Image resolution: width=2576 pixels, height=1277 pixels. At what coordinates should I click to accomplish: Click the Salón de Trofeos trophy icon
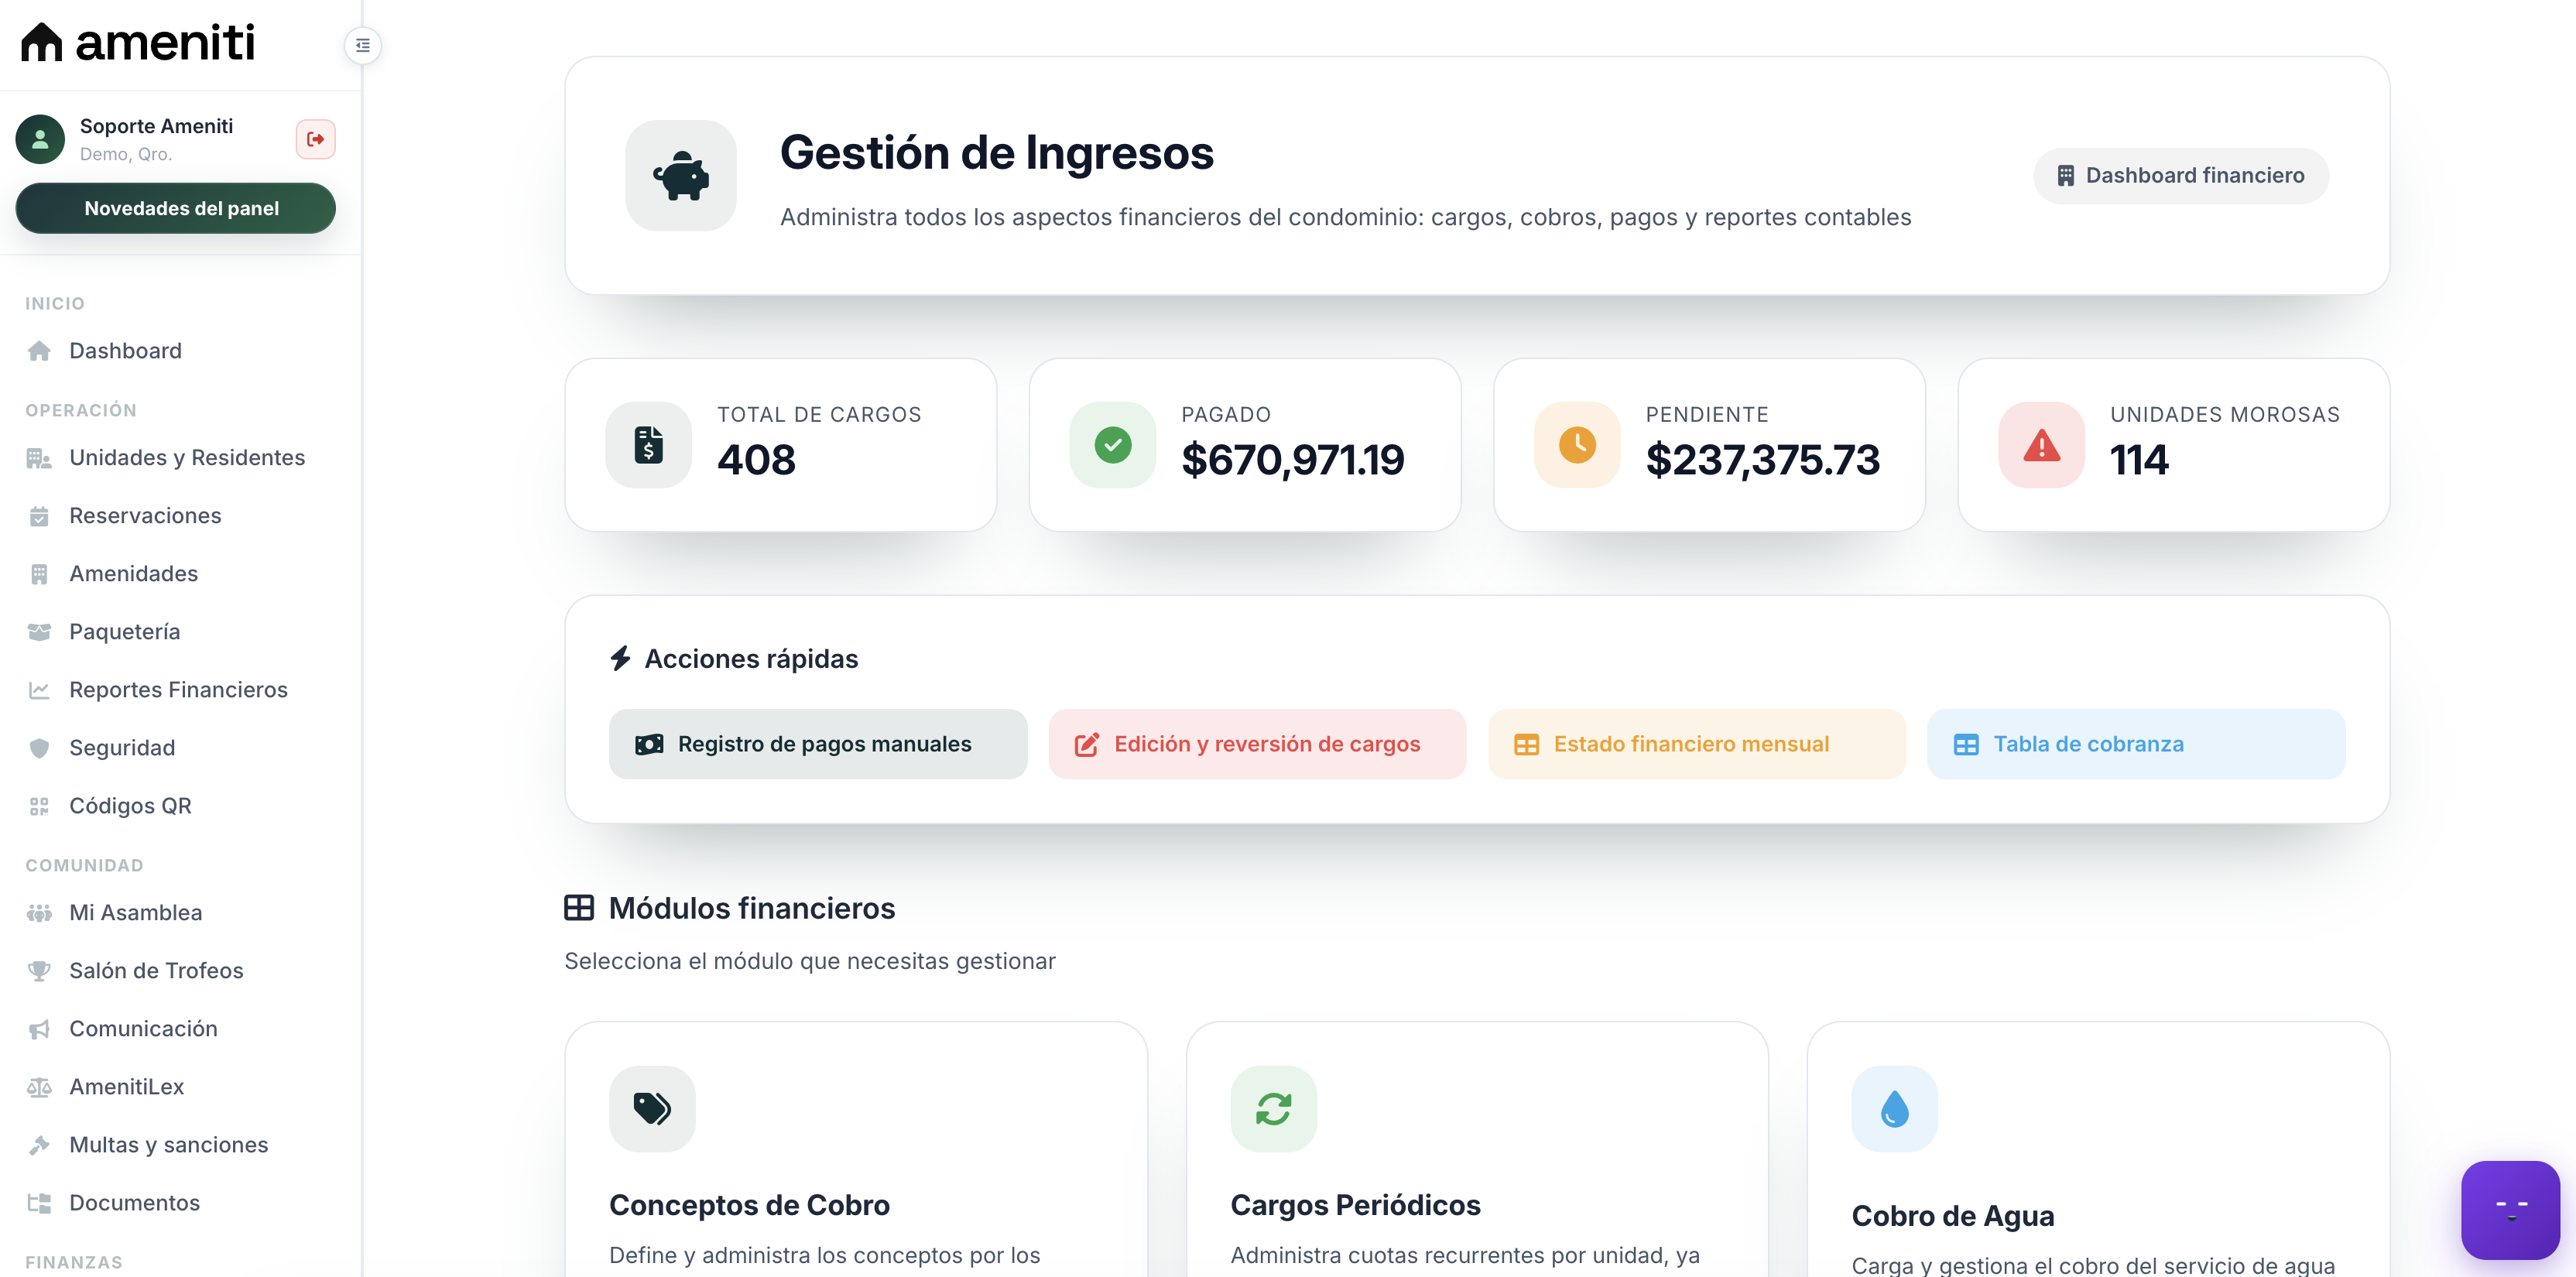(x=39, y=971)
